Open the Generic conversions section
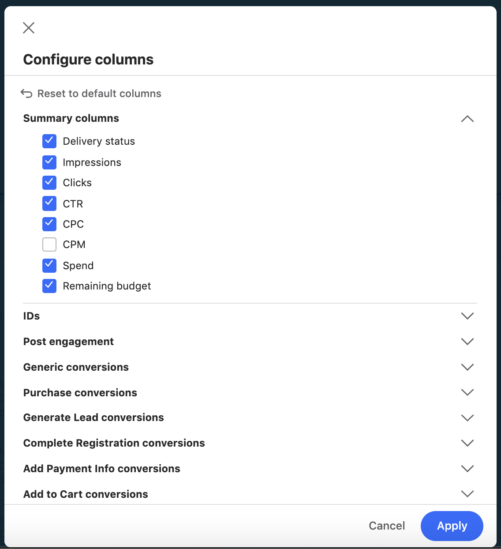Screen dimensions: 501x549 click(467, 367)
